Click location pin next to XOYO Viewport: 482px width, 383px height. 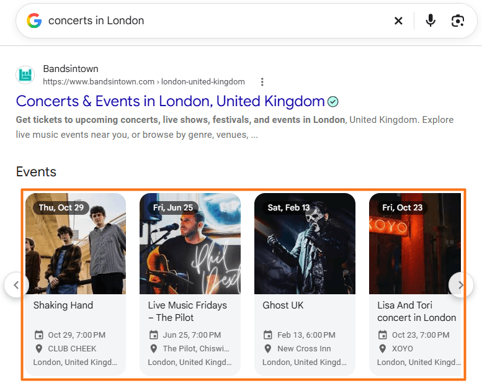tap(382, 348)
